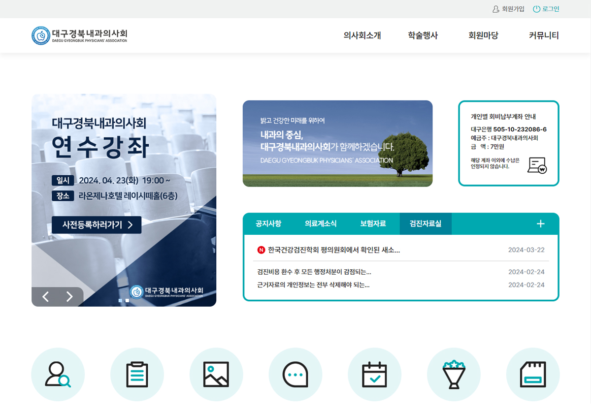Open the speech bubble chat icon
This screenshot has height=411, width=591.
(295, 375)
